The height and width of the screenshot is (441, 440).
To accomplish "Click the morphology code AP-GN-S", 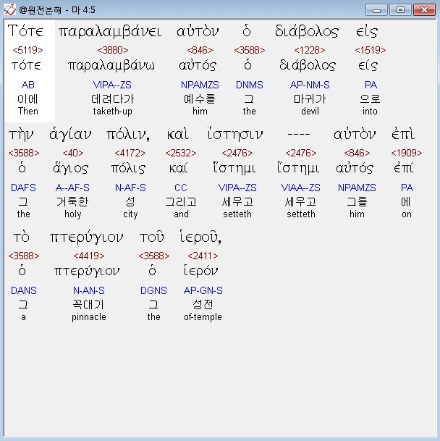I will click(203, 290).
